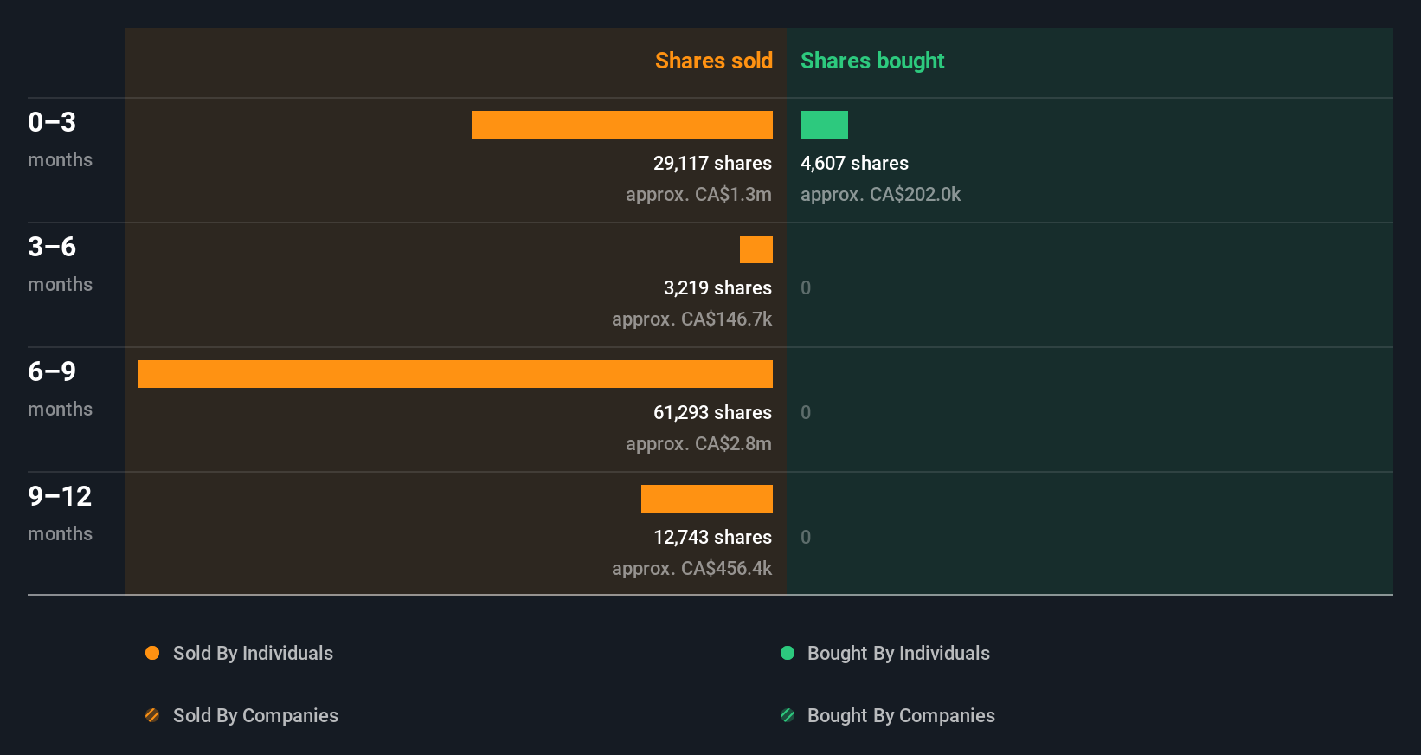1421x755 pixels.
Task: Click the 4,607 shares value
Action: click(x=854, y=163)
